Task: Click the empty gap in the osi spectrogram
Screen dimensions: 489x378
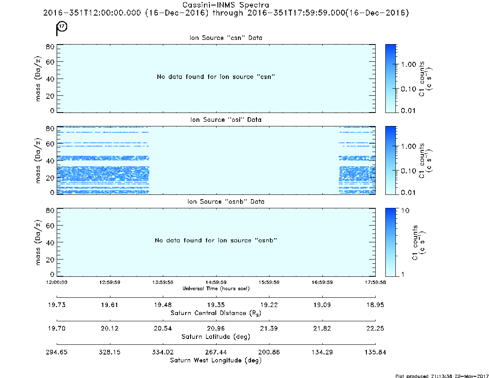Action: 244,160
